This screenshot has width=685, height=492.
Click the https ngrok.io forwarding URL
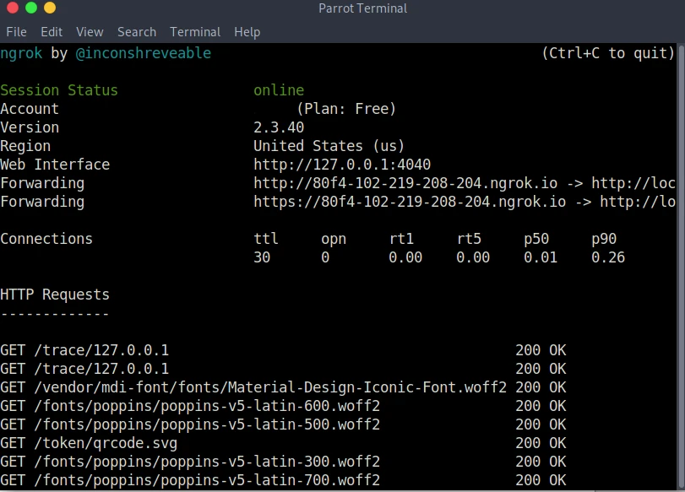tap(410, 202)
